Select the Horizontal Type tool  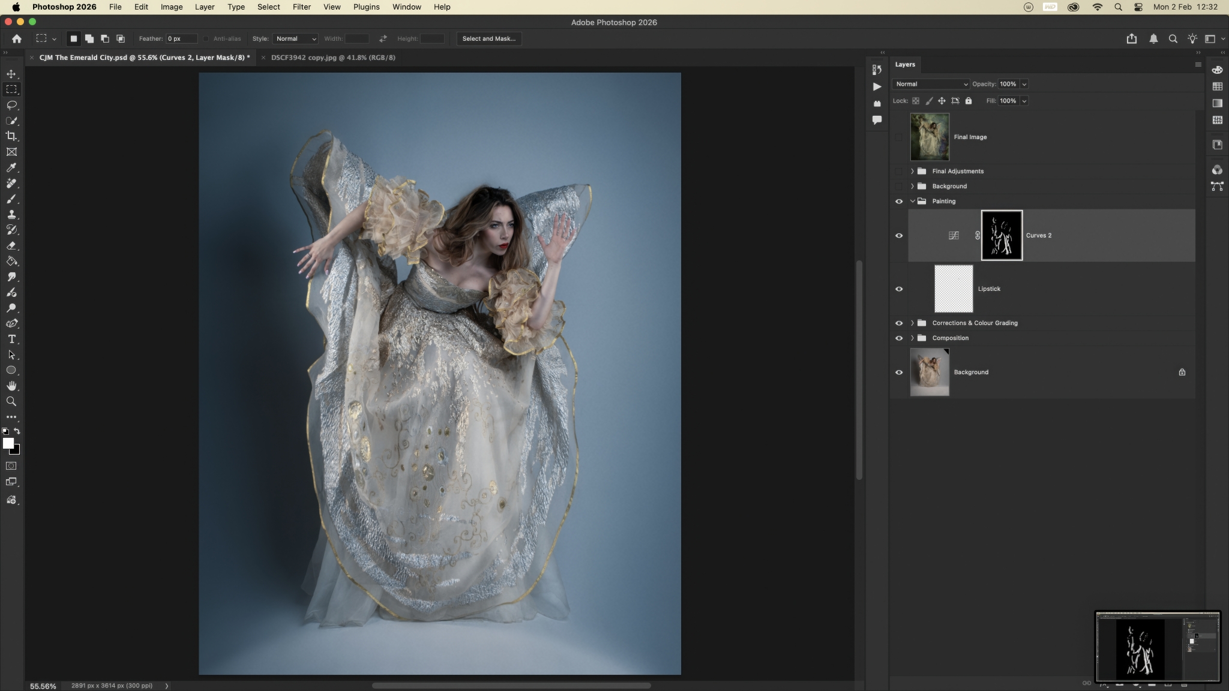tap(11, 340)
